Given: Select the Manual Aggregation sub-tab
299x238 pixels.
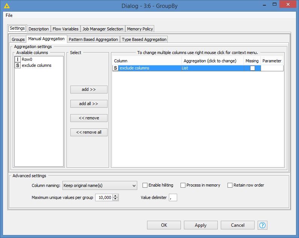Looking at the screenshot, I should click(x=46, y=39).
